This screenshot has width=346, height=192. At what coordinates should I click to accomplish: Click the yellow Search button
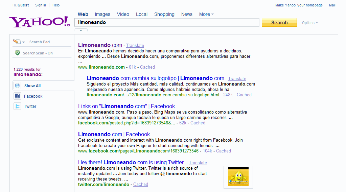[279, 23]
